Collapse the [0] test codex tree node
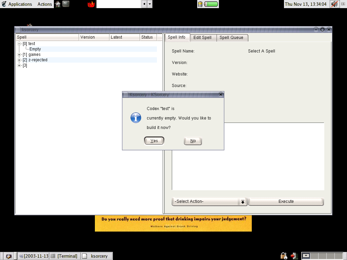Image resolution: width=347 pixels, height=260 pixels. click(x=20, y=44)
